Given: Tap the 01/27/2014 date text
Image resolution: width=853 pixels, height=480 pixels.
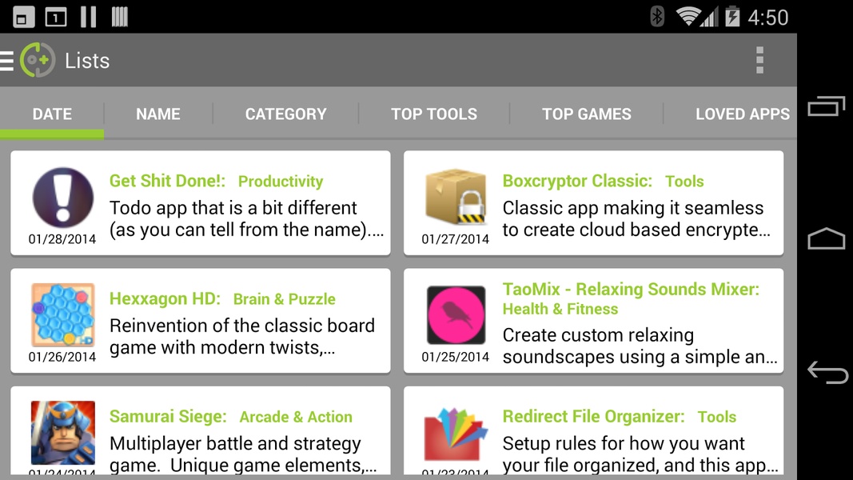Looking at the screenshot, I should pos(456,239).
